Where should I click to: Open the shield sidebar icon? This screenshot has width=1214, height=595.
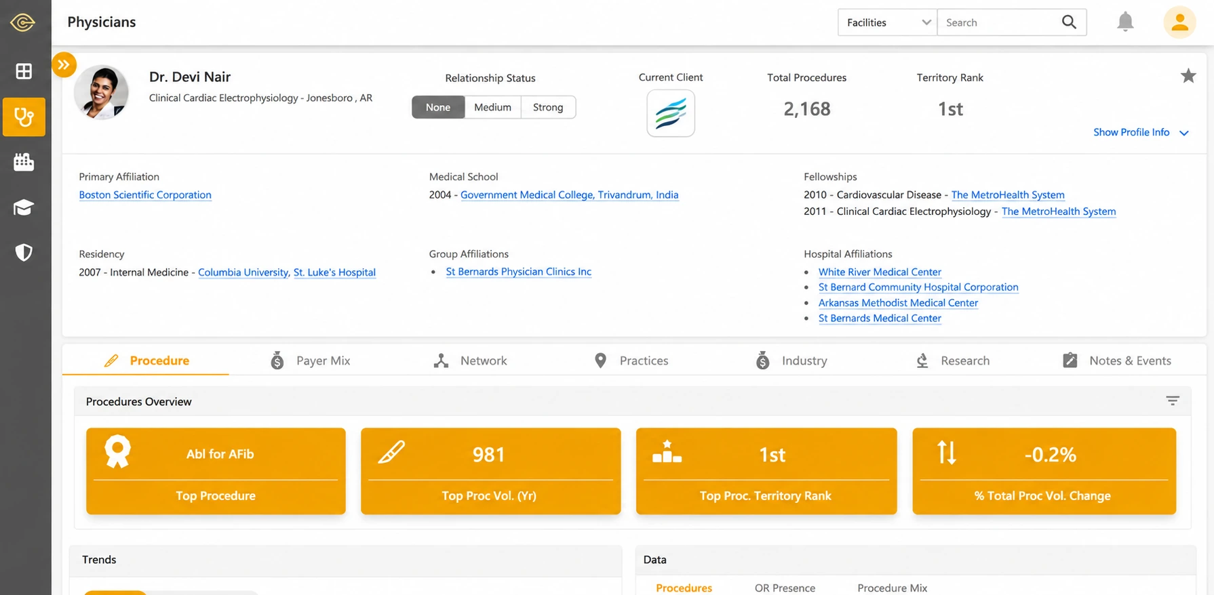[24, 253]
